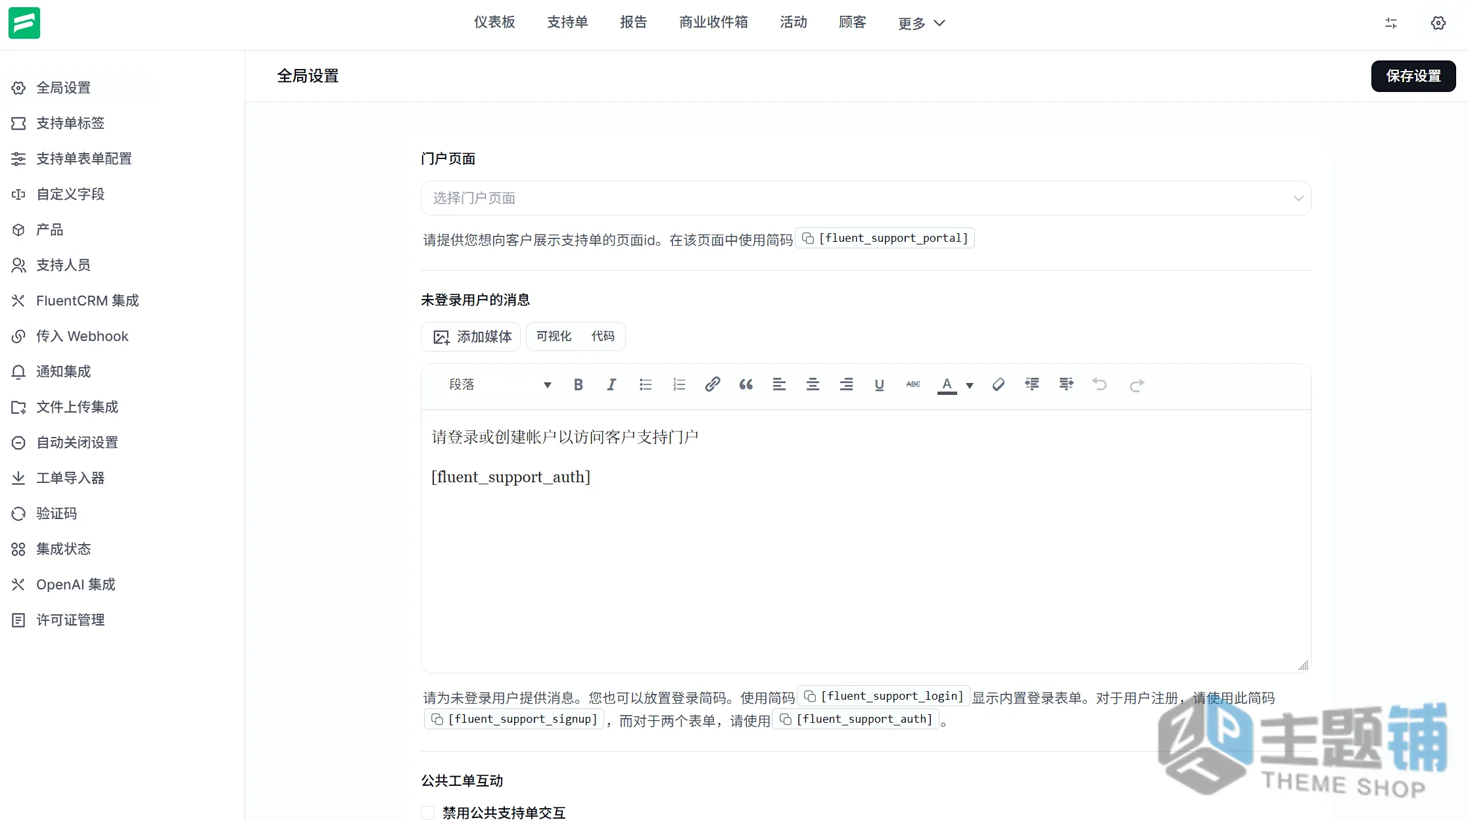Open the 选择门户页面 dropdown
The width and height of the screenshot is (1468, 820).
coord(866,198)
